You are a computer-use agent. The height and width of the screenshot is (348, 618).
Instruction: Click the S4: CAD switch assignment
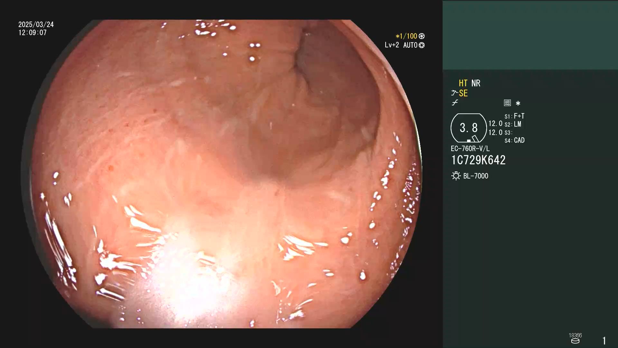tap(514, 140)
